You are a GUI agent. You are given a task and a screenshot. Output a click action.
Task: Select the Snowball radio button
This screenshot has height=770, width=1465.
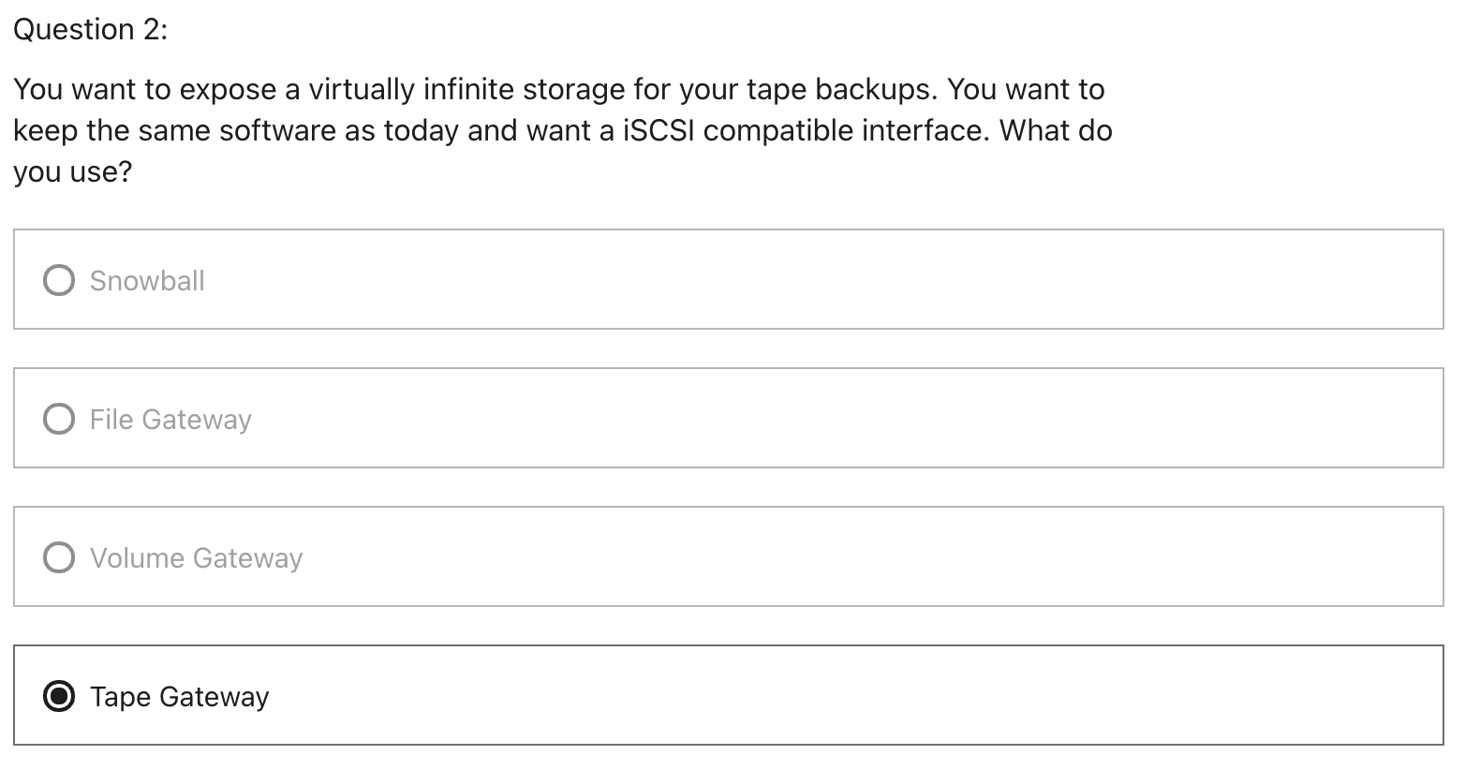click(59, 280)
